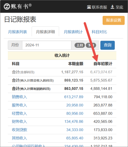Click the 科目 column header

pyautogui.click(x=16, y=64)
